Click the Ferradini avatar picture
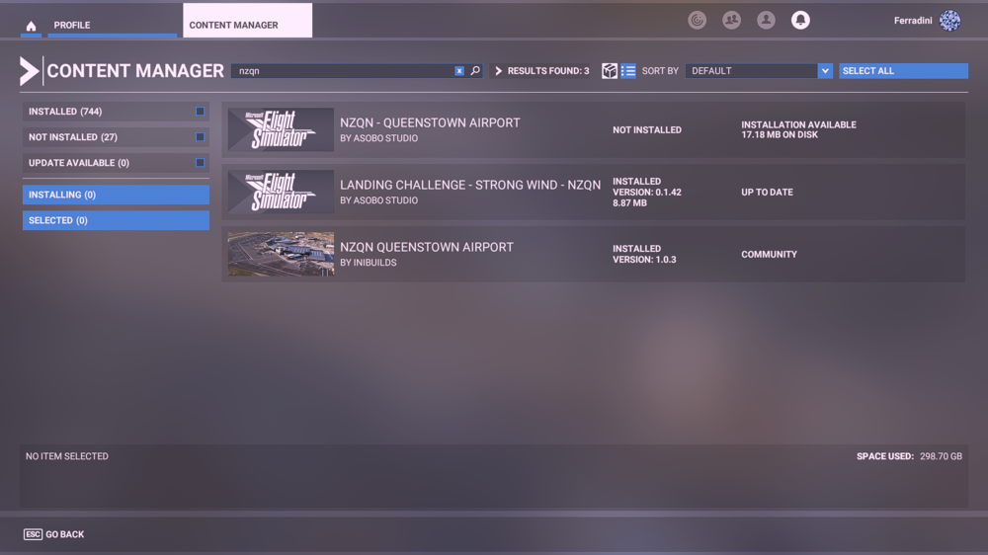The width and height of the screenshot is (988, 555). coord(949,21)
